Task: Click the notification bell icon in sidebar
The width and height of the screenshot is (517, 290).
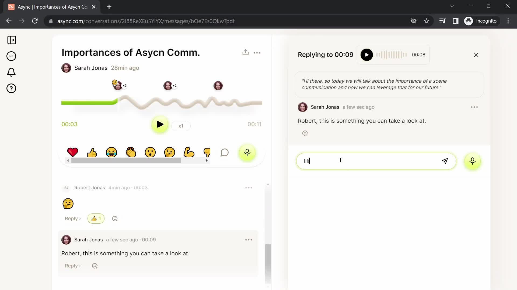Action: pyautogui.click(x=12, y=73)
